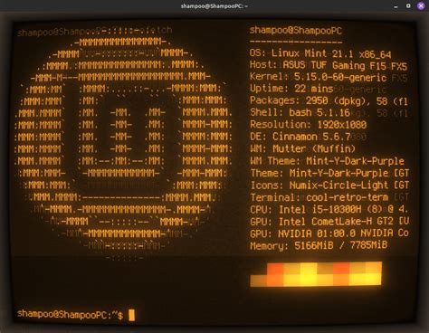The width and height of the screenshot is (429, 333).
Task: Click the 'DE: Cinnamon 5.6.7' line
Action: pos(300,137)
